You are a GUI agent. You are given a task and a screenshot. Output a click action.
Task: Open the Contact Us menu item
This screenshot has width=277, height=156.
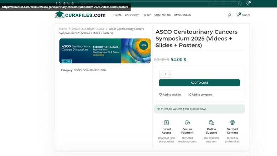tap(162, 15)
